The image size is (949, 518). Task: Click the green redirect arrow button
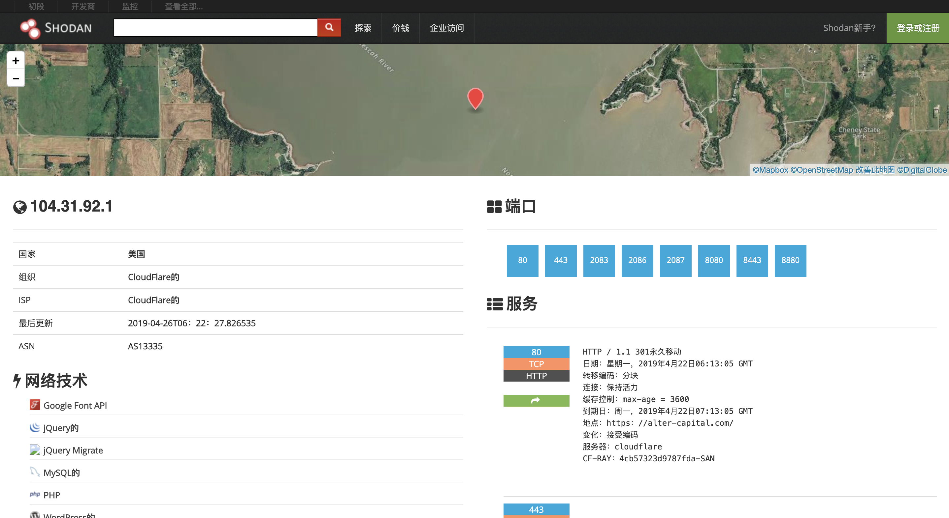click(537, 401)
